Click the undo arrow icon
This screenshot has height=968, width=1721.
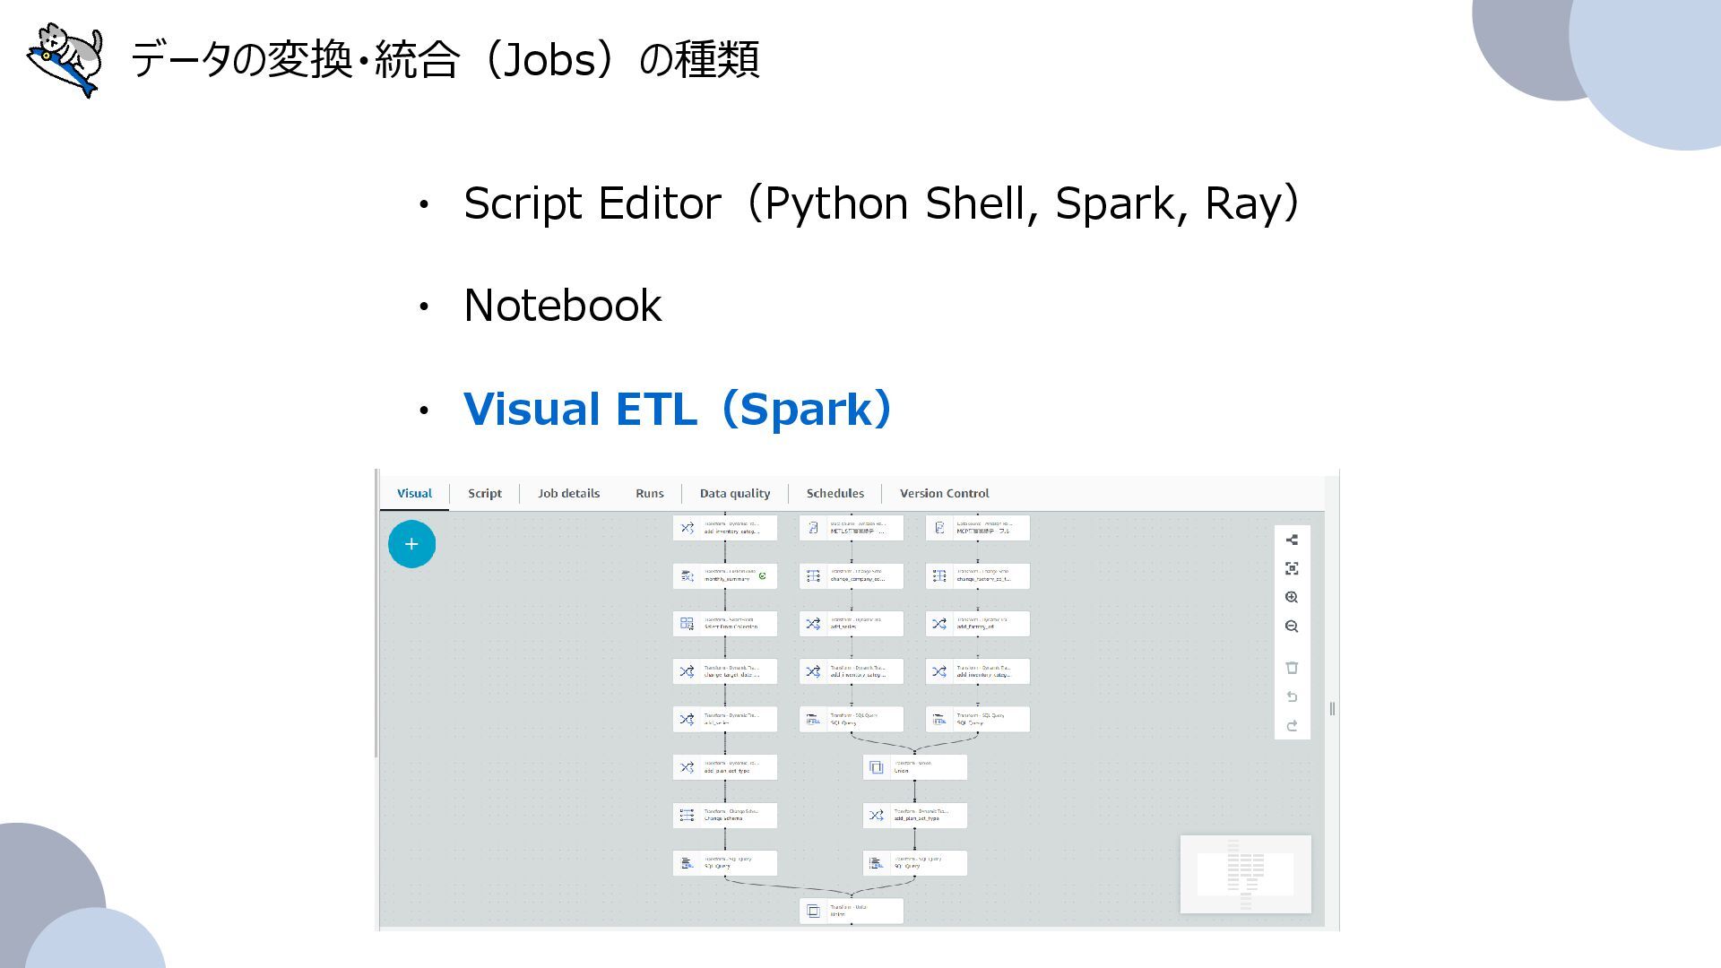(1292, 696)
